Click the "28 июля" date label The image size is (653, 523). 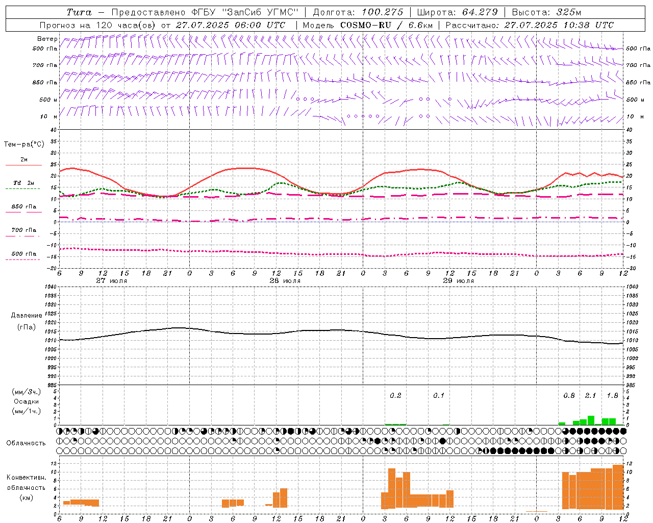coord(285,281)
